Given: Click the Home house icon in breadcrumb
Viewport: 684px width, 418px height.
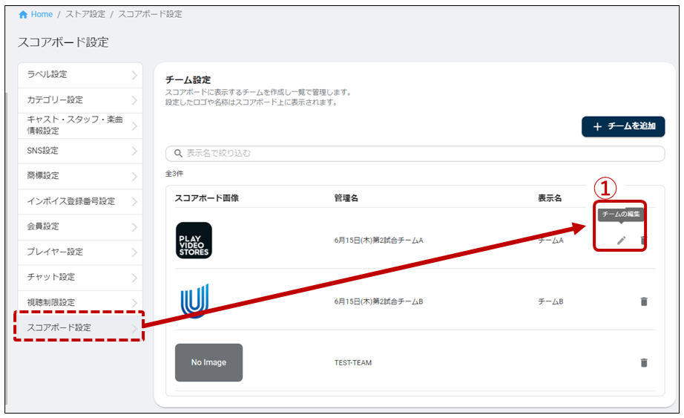Looking at the screenshot, I should tap(23, 14).
